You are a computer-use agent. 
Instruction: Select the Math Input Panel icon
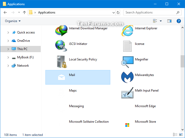pos(127,93)
